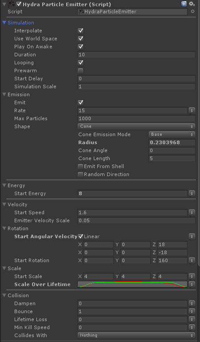The width and height of the screenshot is (200, 342).
Task: Open Collides With dropdown showing Nothing
Action: click(x=136, y=335)
